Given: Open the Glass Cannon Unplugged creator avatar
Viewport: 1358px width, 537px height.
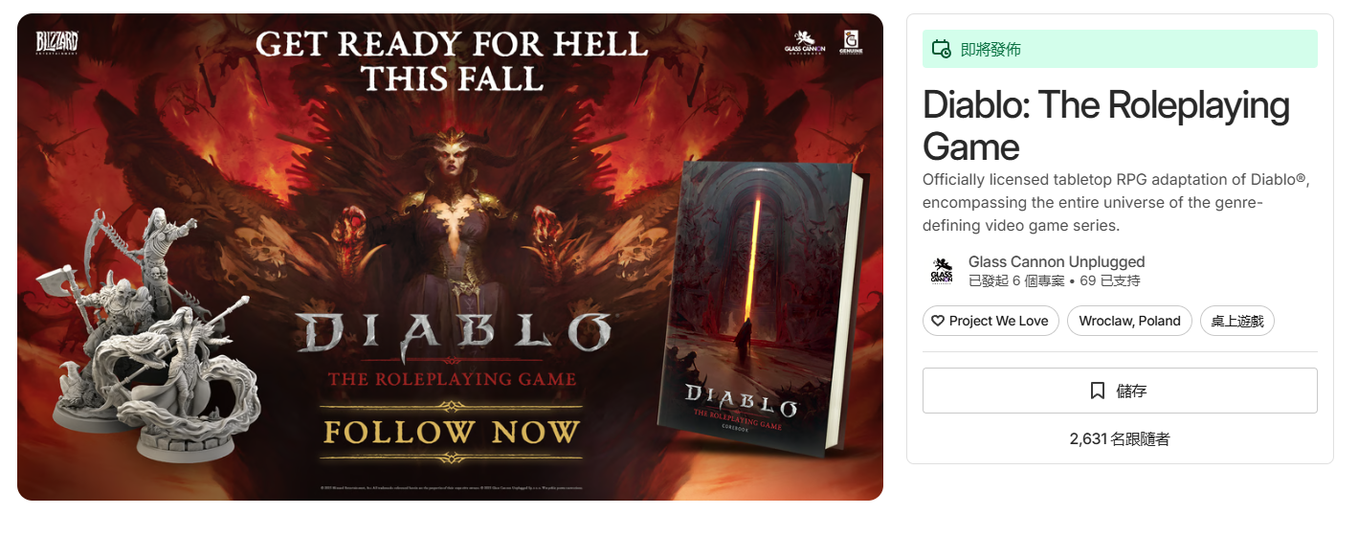Looking at the screenshot, I should (942, 272).
